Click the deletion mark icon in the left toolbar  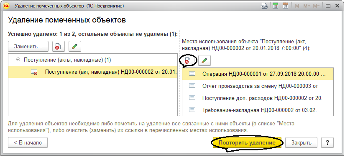(57, 46)
